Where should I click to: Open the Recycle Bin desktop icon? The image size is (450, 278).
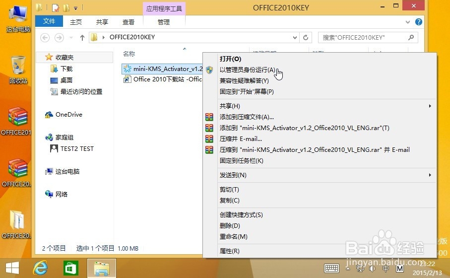tap(18, 70)
